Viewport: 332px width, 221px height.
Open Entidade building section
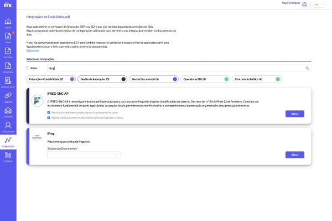pos(8,157)
